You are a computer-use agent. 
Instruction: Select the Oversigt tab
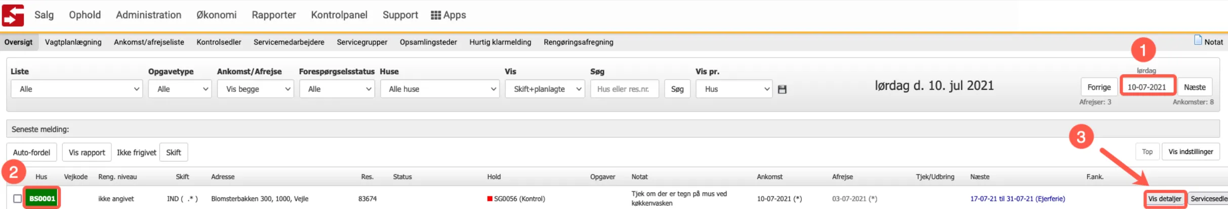[x=19, y=42]
